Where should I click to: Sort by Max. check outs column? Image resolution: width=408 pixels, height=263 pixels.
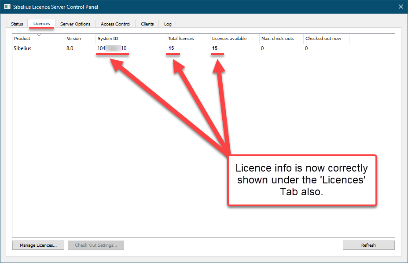(x=277, y=39)
